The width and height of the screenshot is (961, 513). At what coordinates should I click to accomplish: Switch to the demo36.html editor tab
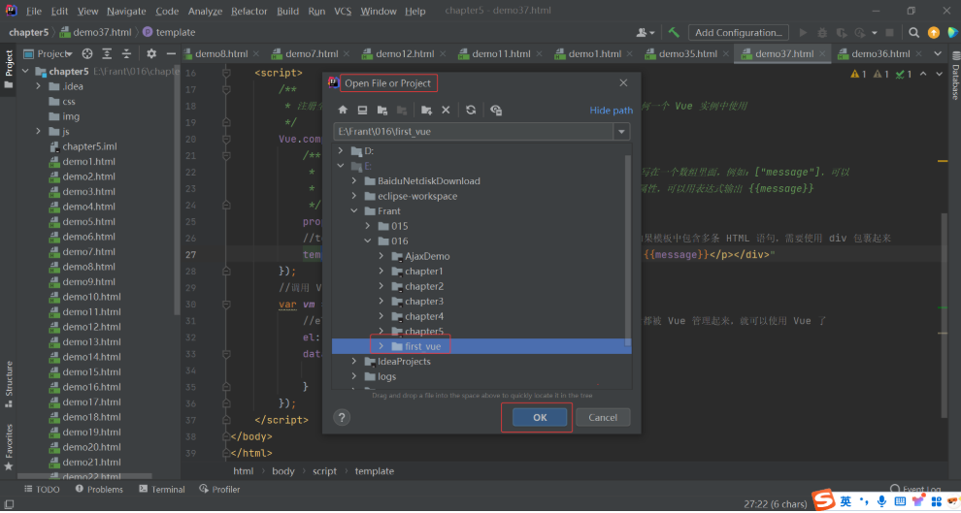(880, 54)
